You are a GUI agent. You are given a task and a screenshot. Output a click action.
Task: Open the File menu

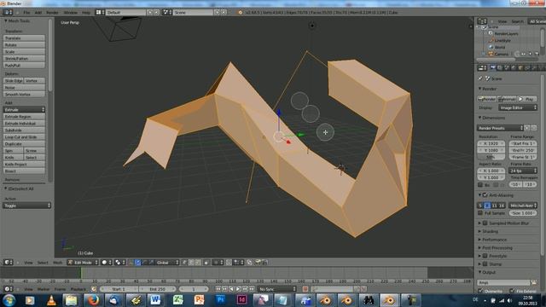click(26, 13)
